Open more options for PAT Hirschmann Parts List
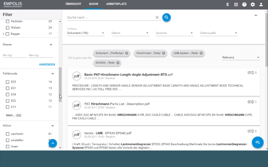Viewport: 268px width, 167px height. point(256,102)
